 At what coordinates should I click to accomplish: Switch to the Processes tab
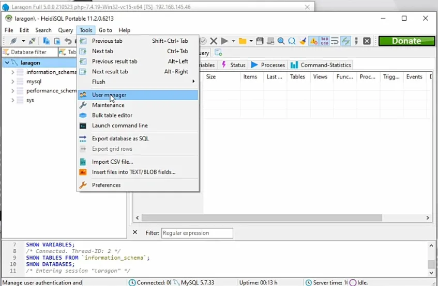(x=268, y=65)
